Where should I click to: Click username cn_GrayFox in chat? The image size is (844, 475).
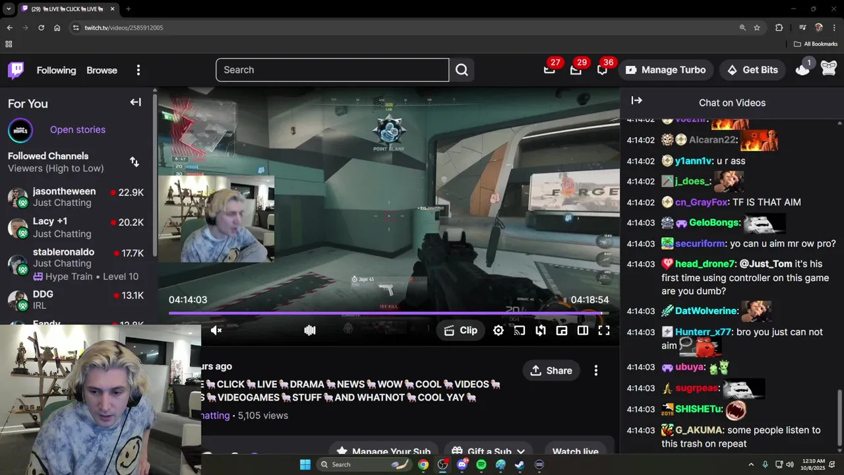point(701,203)
